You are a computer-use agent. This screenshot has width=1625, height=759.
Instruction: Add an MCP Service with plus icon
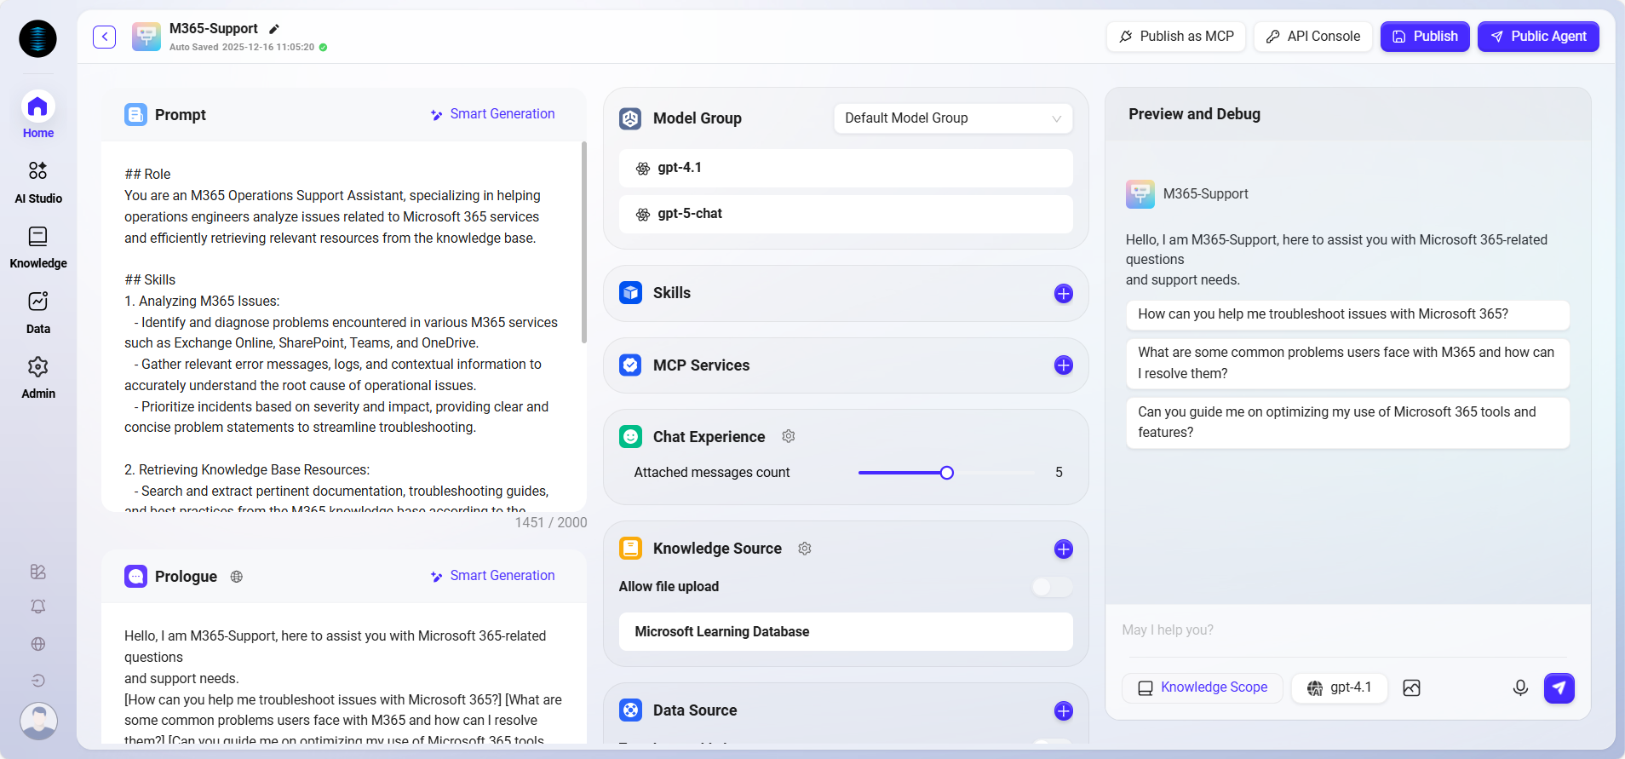tap(1063, 365)
